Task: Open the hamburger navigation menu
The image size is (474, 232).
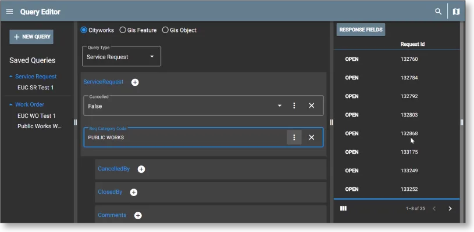Action: coord(10,12)
